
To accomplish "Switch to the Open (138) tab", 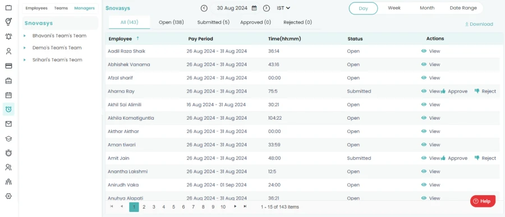I will pyautogui.click(x=171, y=22).
